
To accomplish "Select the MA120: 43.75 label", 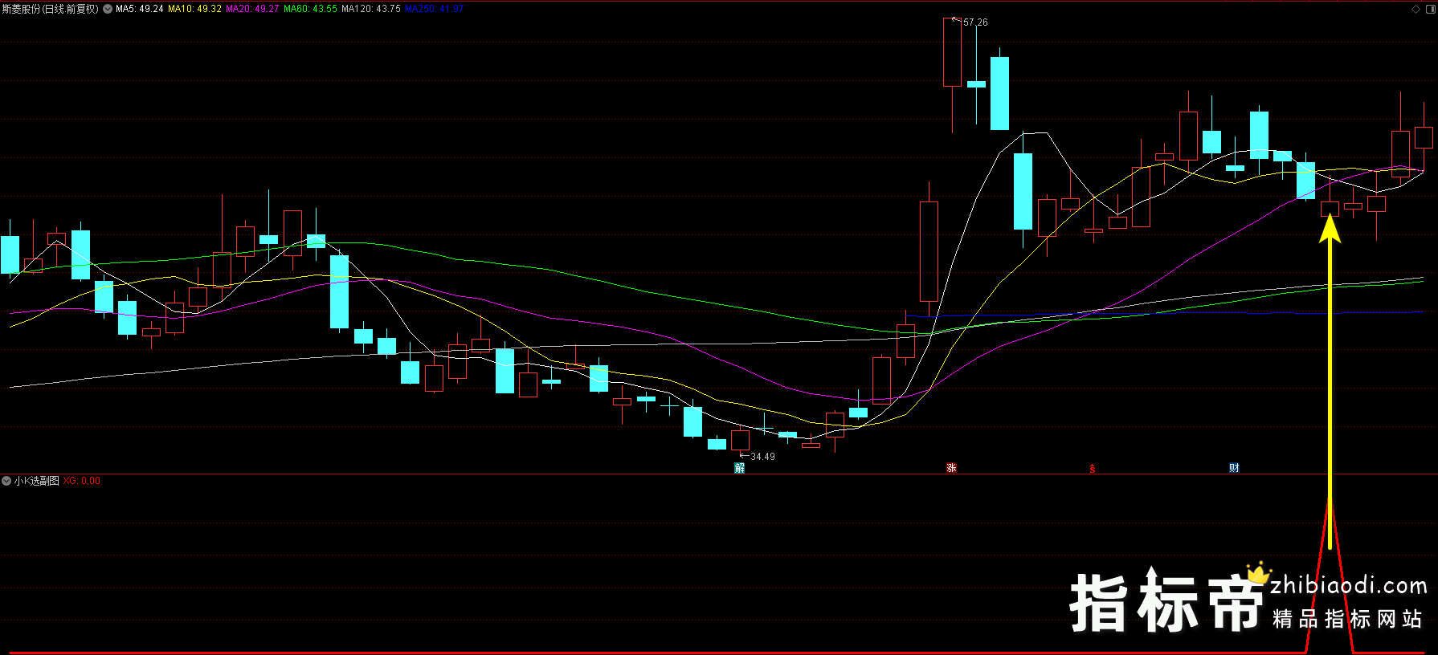I will [x=371, y=9].
